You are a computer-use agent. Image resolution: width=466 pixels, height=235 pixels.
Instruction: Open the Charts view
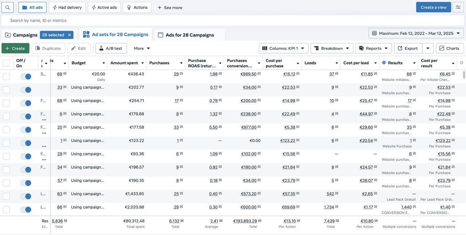450,48
